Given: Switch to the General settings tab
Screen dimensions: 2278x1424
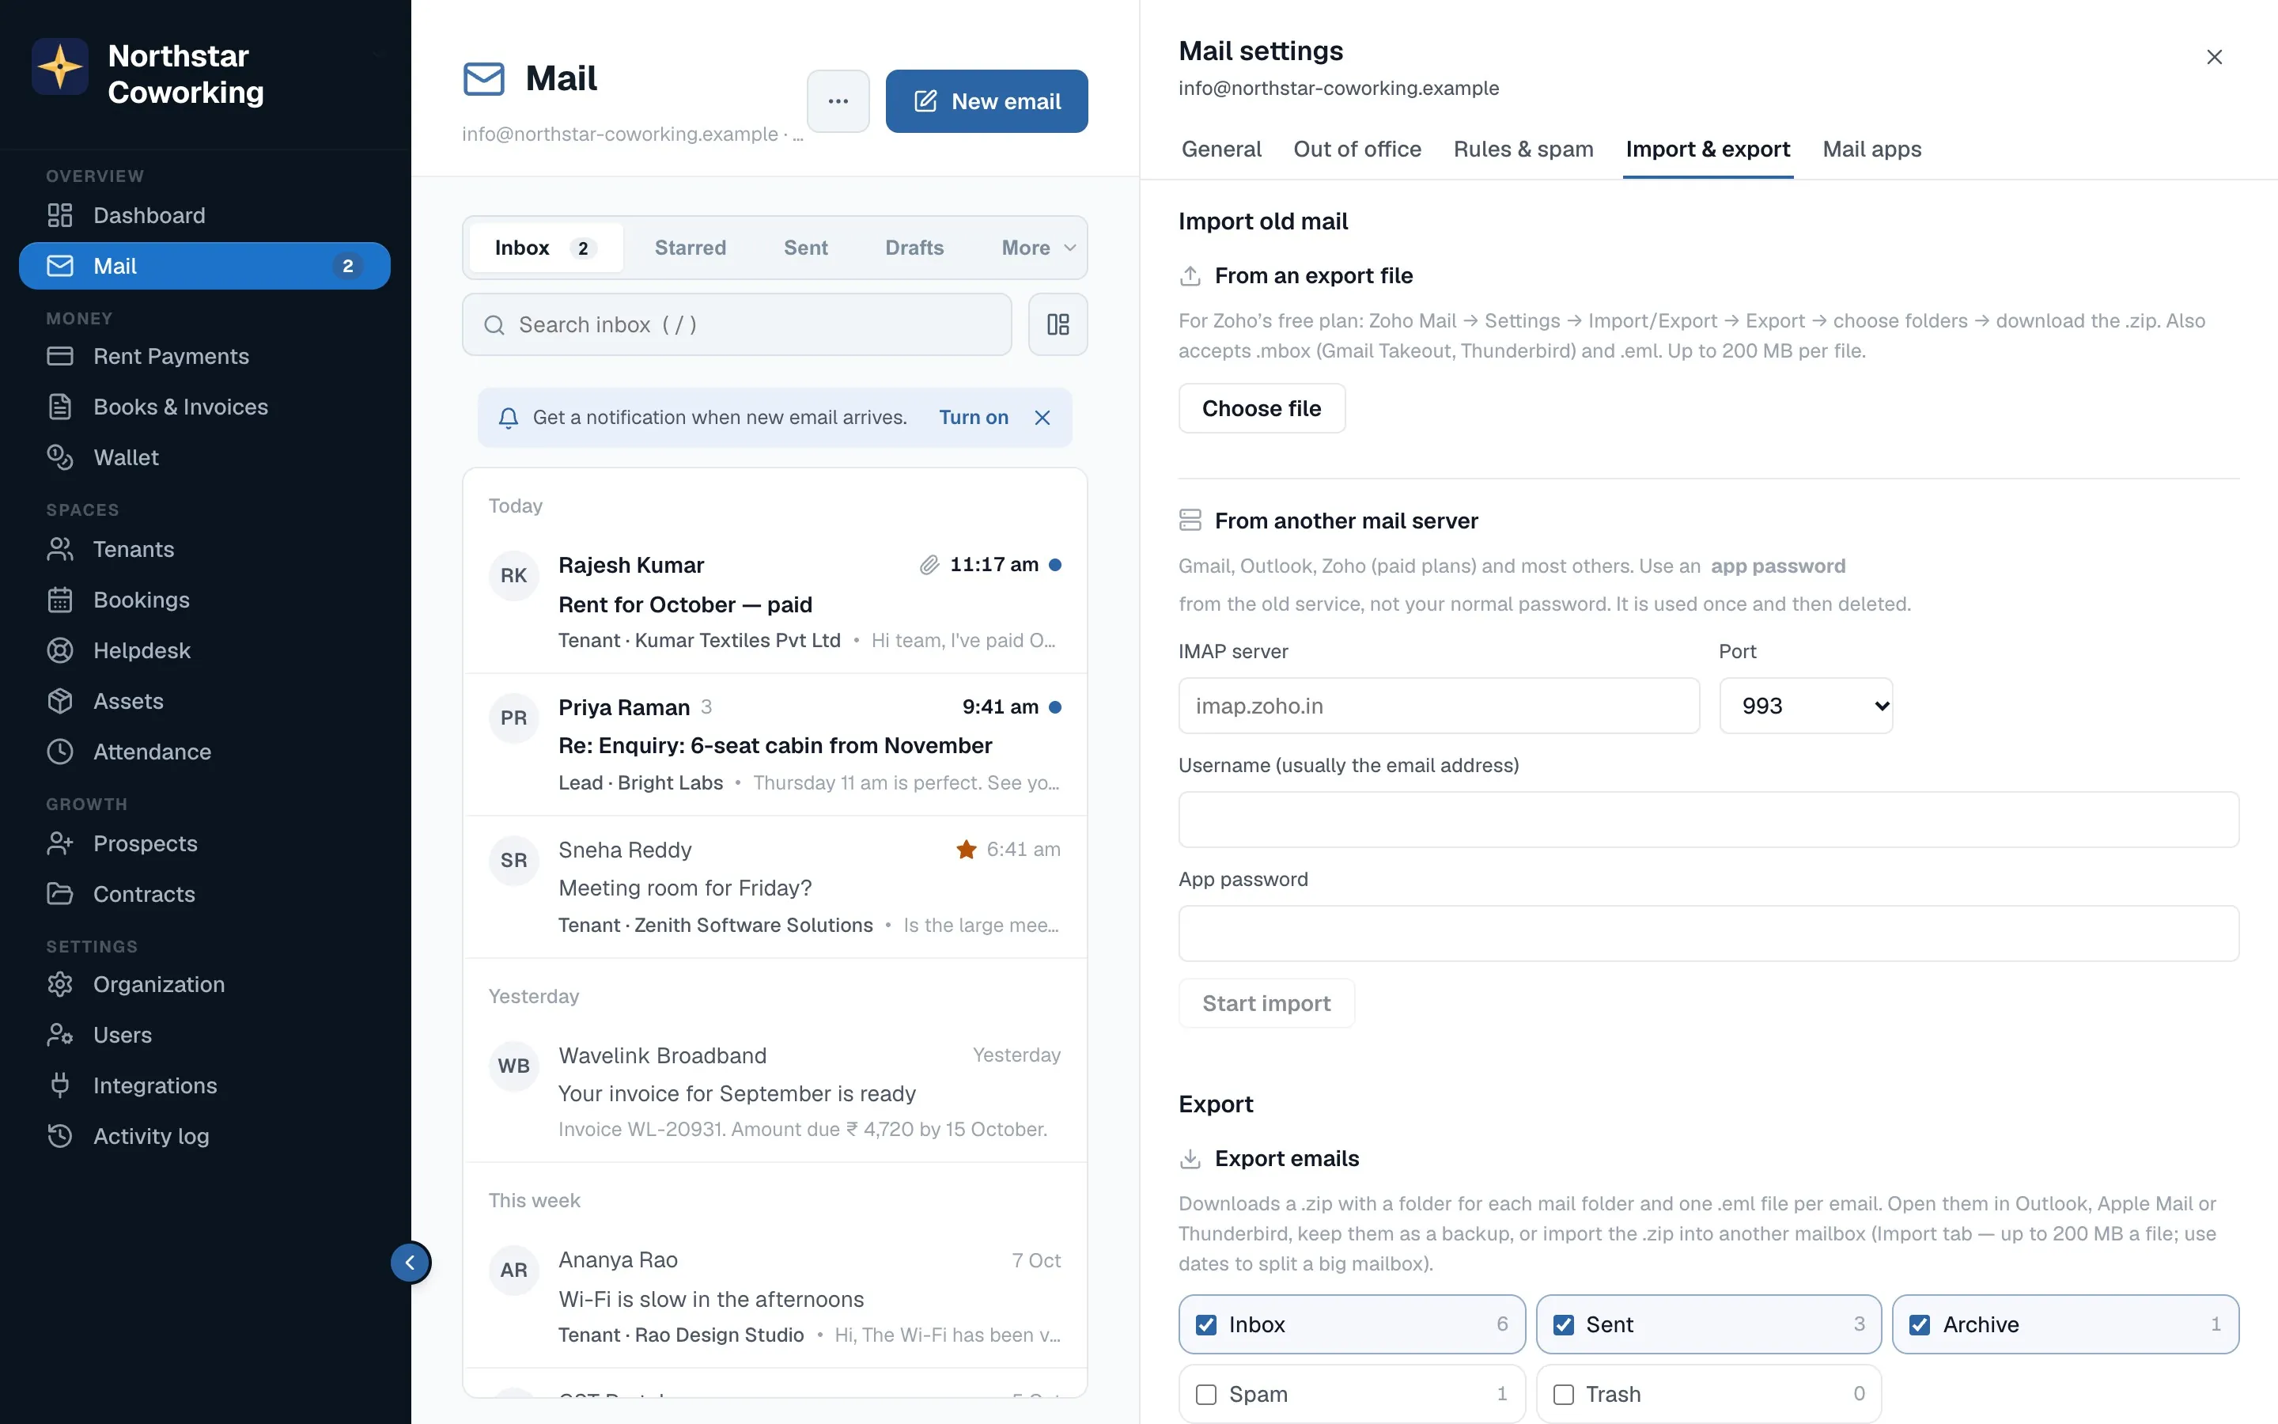Looking at the screenshot, I should pos(1221,149).
